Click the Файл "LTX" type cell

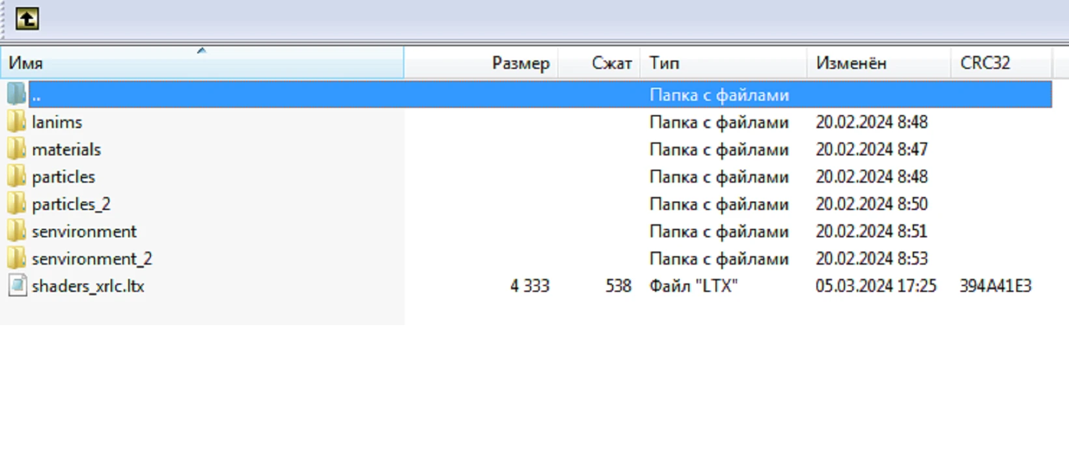[693, 286]
